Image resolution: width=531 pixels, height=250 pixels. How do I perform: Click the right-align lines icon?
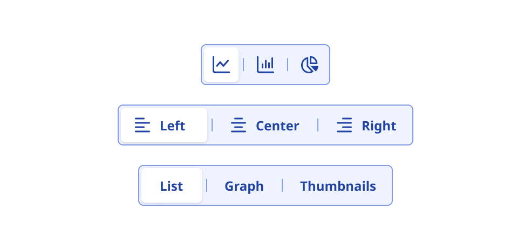344,126
